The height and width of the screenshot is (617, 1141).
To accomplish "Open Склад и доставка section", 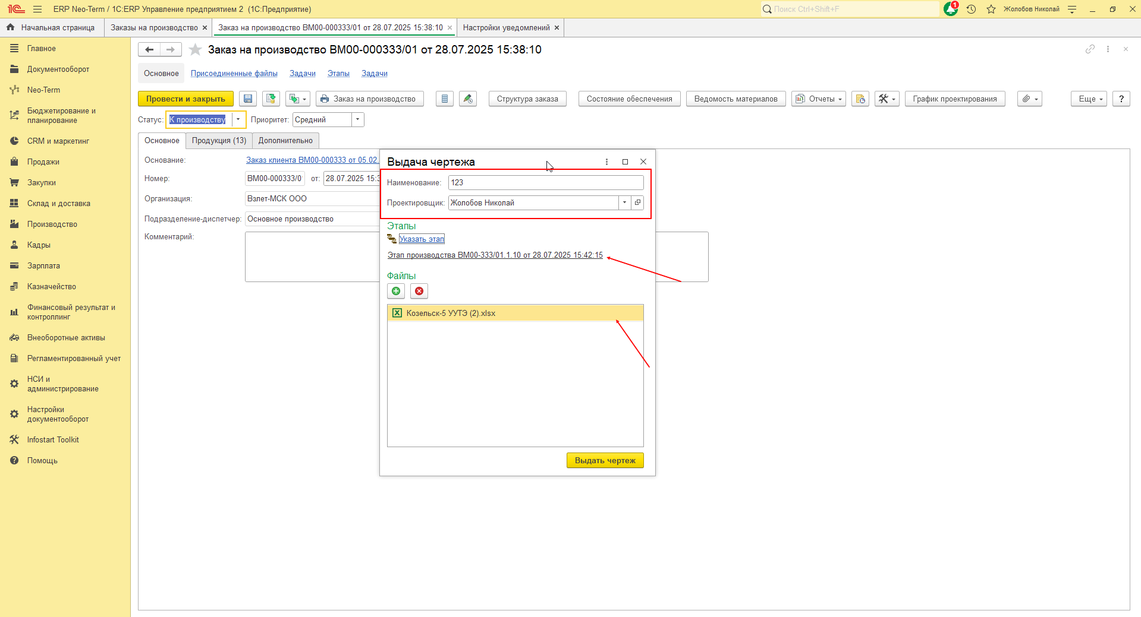I will (x=59, y=204).
